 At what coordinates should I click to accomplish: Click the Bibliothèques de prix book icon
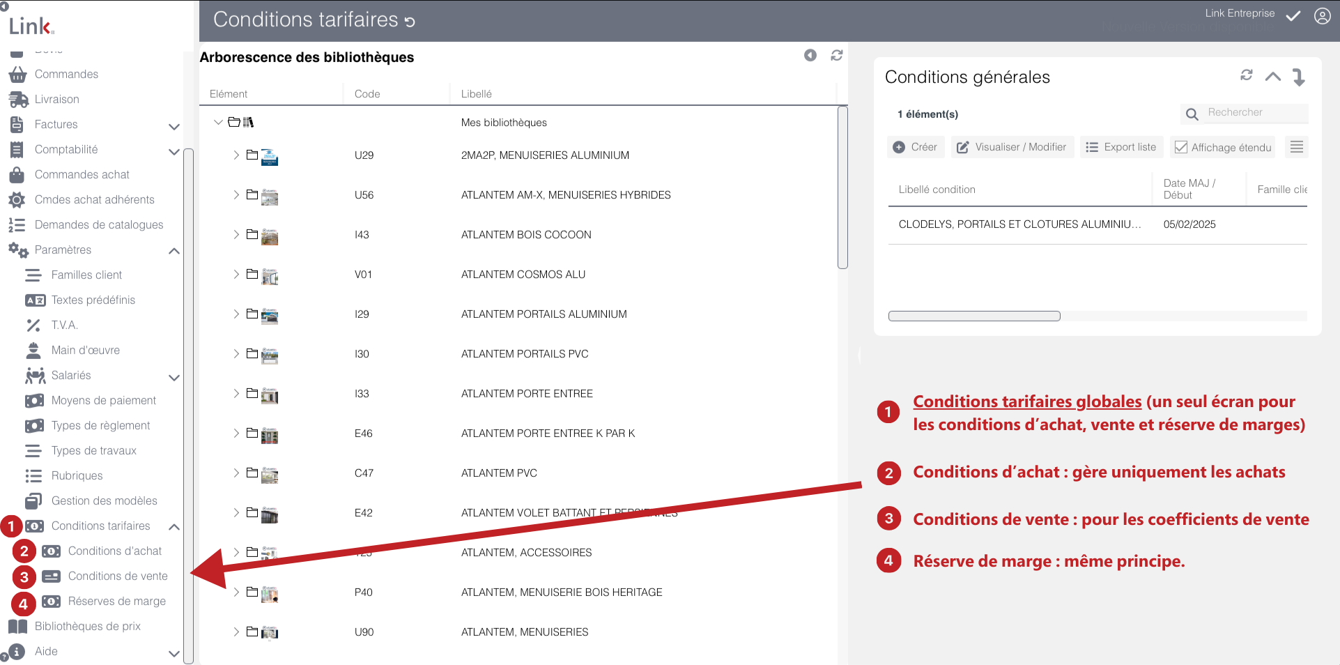[17, 626]
